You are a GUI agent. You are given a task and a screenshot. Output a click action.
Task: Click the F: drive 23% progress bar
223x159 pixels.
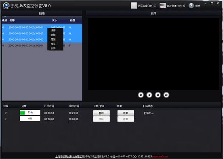click(30, 113)
